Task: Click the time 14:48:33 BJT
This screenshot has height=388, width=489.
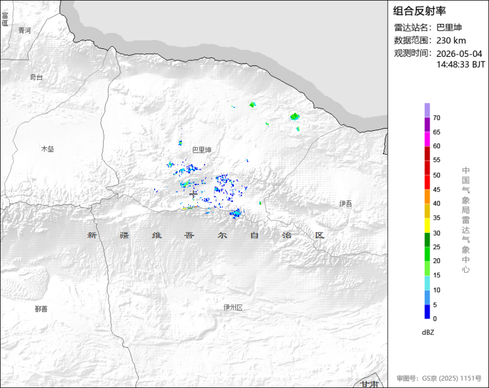Action: tap(461, 64)
